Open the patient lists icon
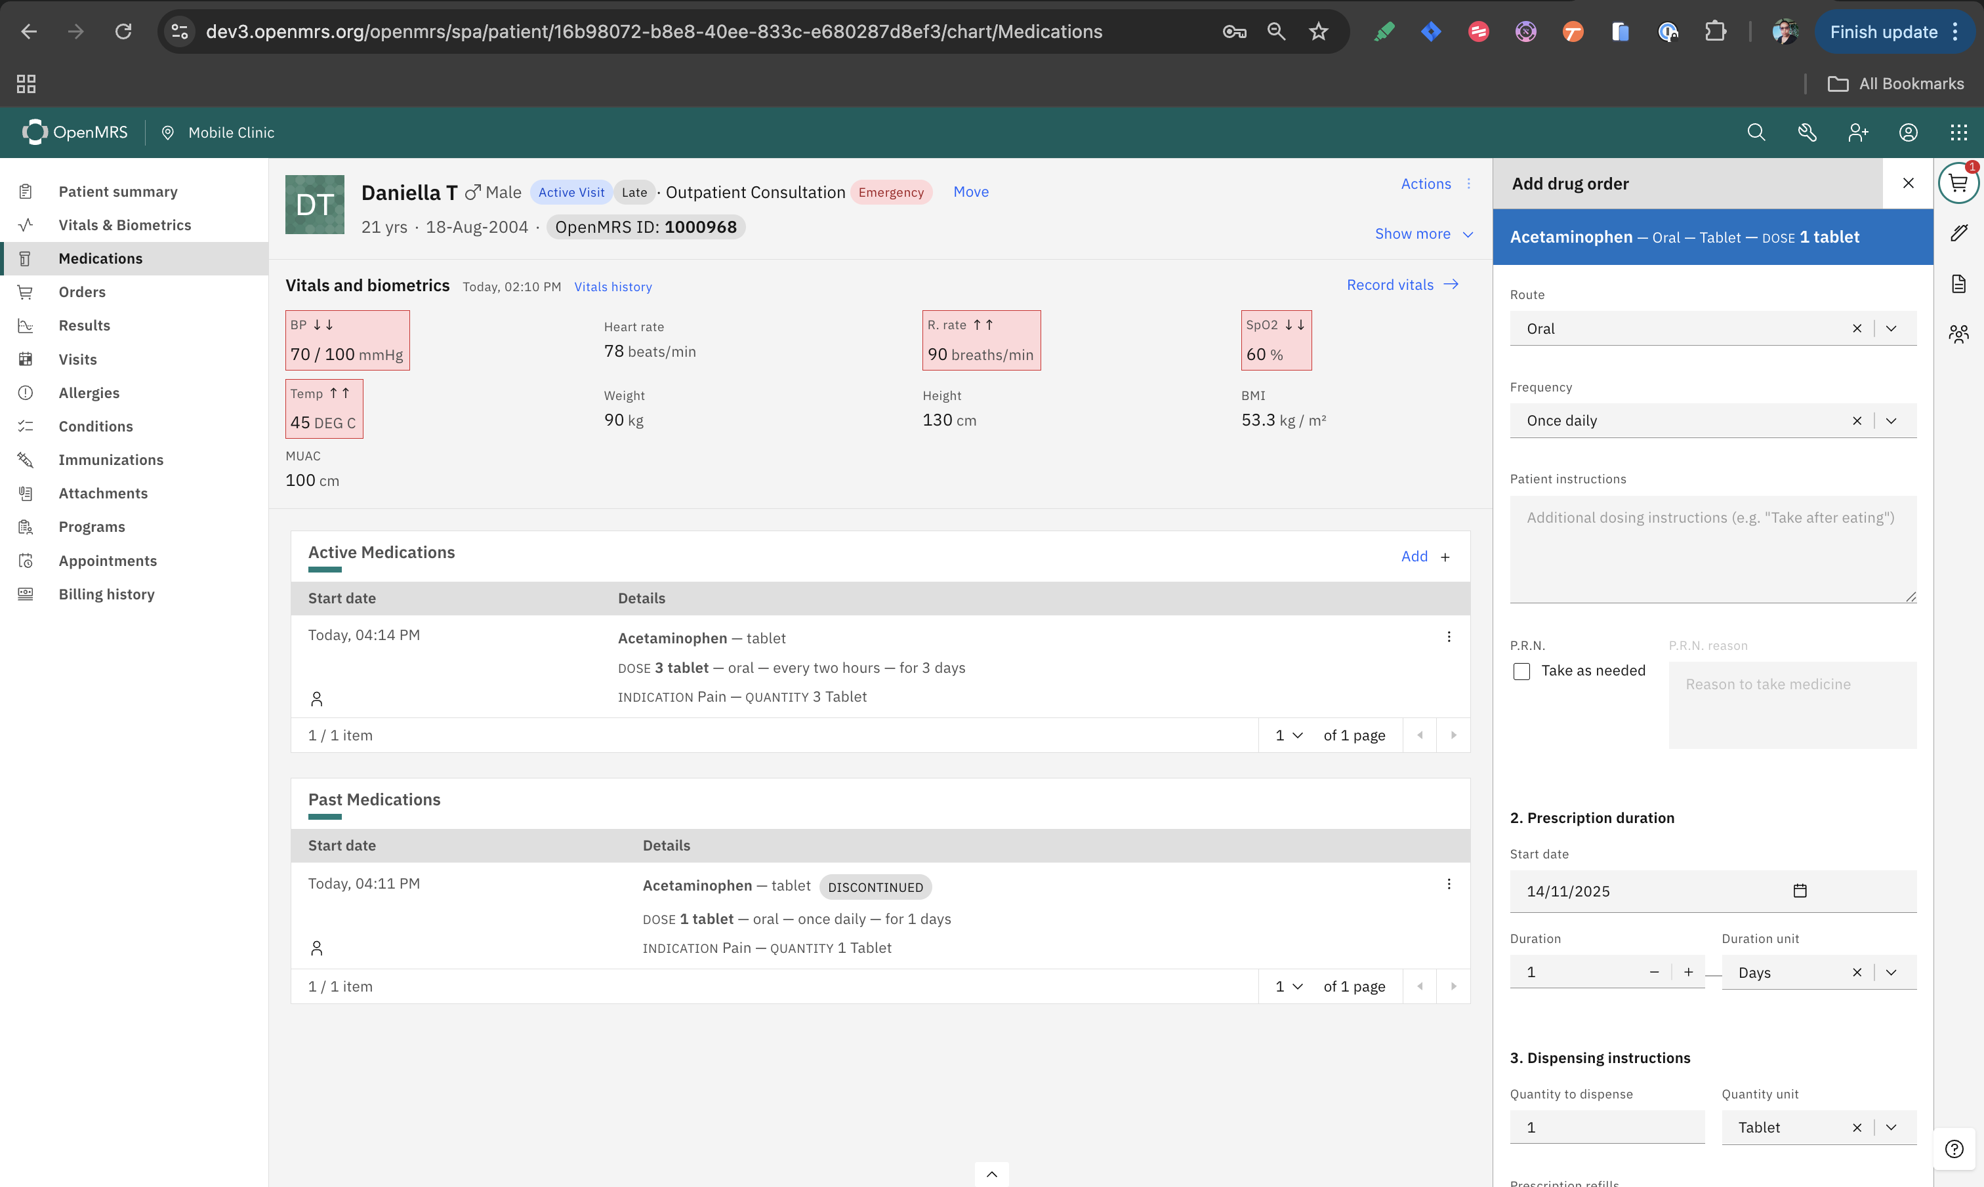 [1958, 334]
